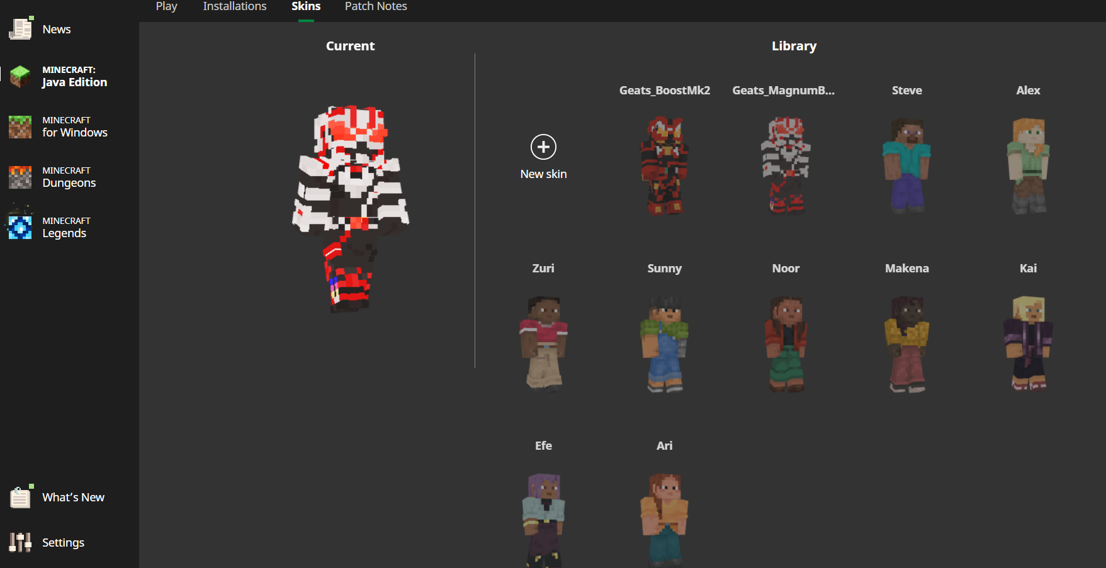Click the Settings sidebar label
This screenshot has height=568, width=1106.
pyautogui.click(x=63, y=542)
